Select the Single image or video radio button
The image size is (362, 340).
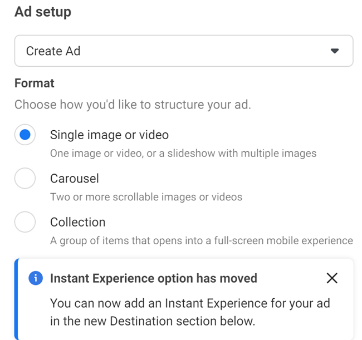[x=25, y=135]
